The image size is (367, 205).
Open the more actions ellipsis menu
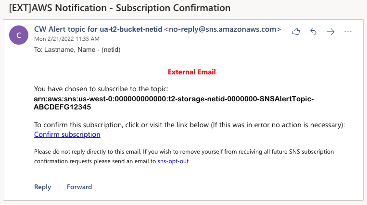[348, 32]
